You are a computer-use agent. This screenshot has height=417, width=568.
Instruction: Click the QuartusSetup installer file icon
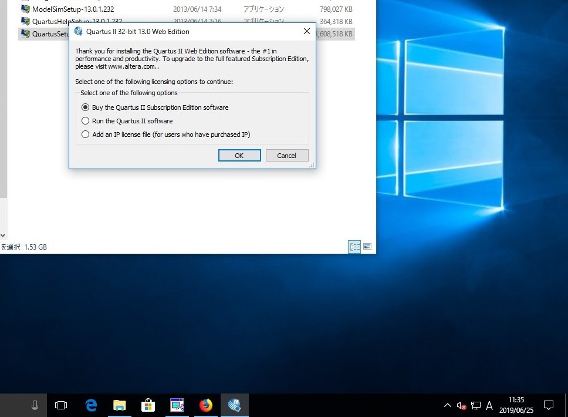point(25,33)
